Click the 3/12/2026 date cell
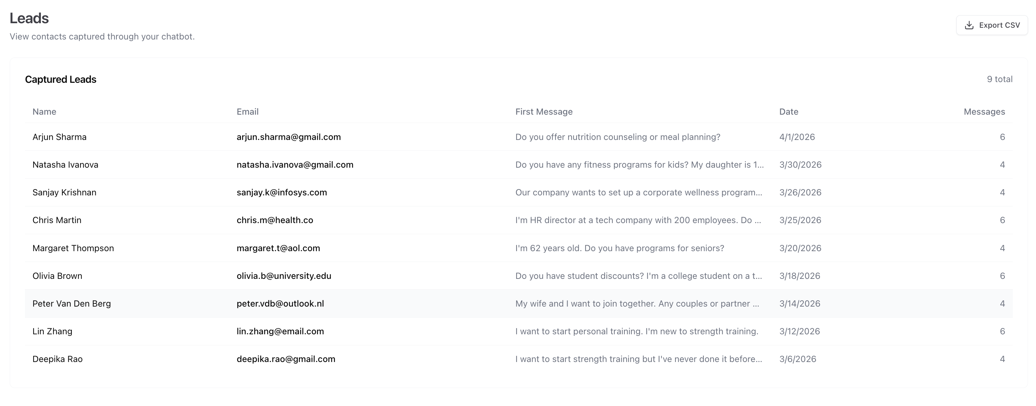Image resolution: width=1036 pixels, height=406 pixels. [800, 332]
